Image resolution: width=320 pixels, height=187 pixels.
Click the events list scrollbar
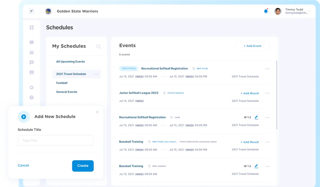click(277, 95)
